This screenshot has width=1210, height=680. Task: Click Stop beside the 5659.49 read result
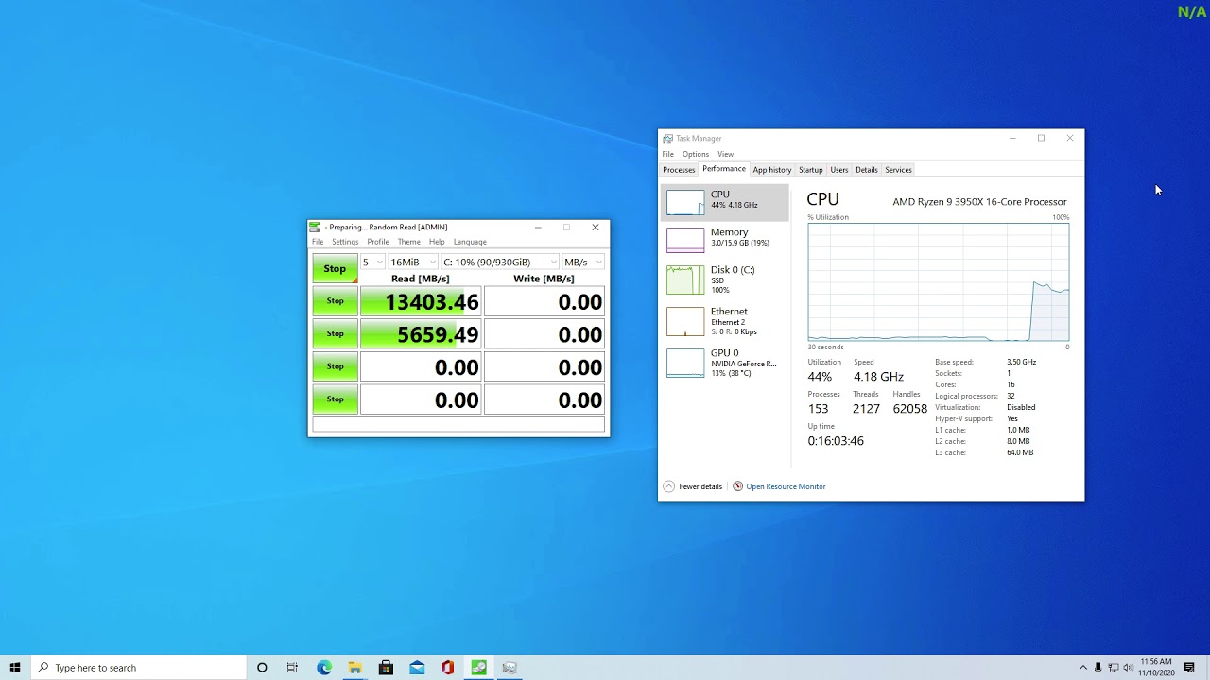pos(335,333)
